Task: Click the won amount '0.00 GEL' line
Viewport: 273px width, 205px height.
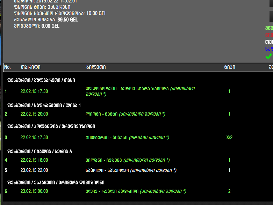Action: (37, 26)
